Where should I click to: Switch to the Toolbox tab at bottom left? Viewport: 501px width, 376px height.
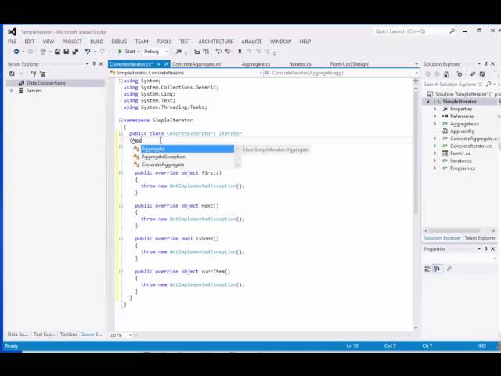click(69, 334)
